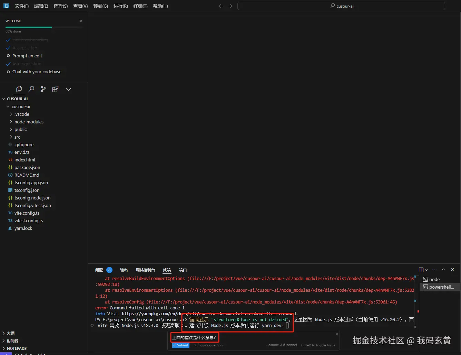Click the terminal prompt text input
461x355 pixels.
pos(253,337)
